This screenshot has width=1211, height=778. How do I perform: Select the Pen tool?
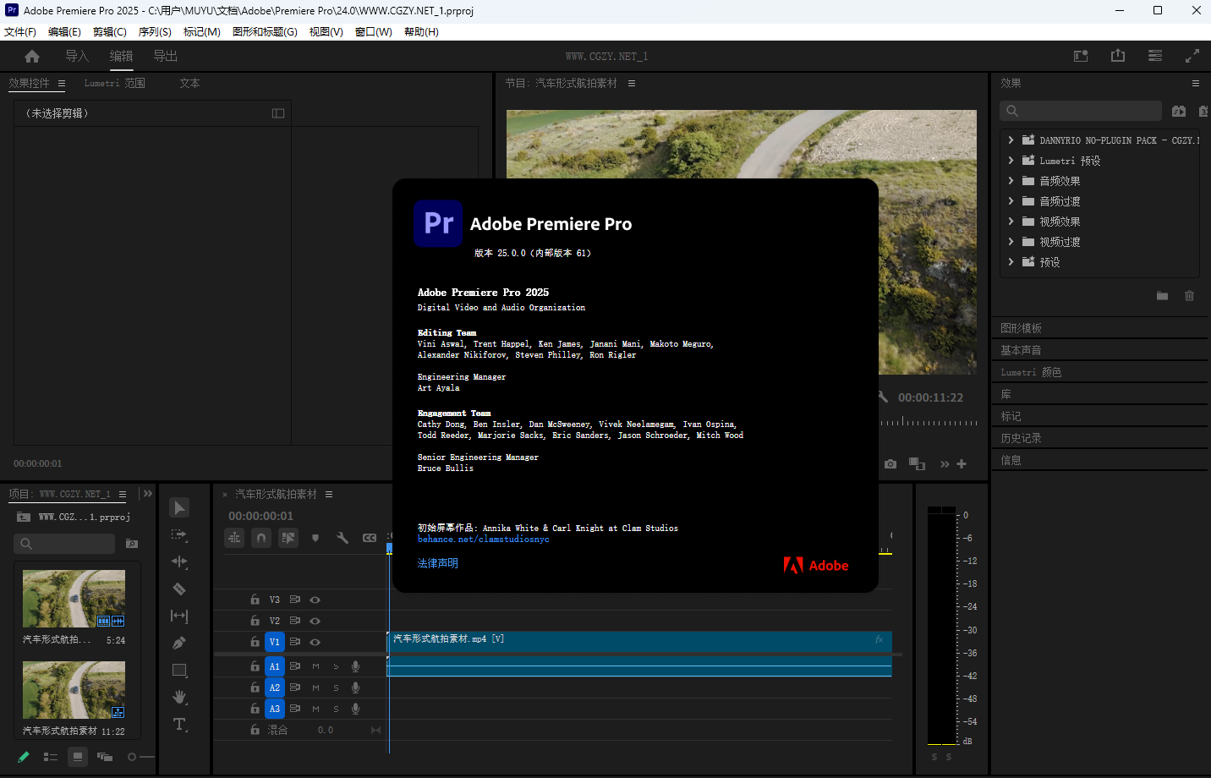179,643
